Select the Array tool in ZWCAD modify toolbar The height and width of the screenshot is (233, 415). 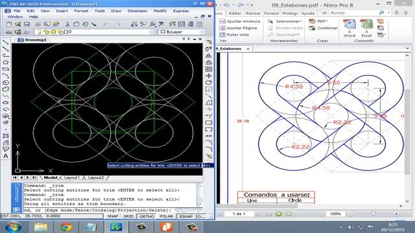[x=209, y=69]
